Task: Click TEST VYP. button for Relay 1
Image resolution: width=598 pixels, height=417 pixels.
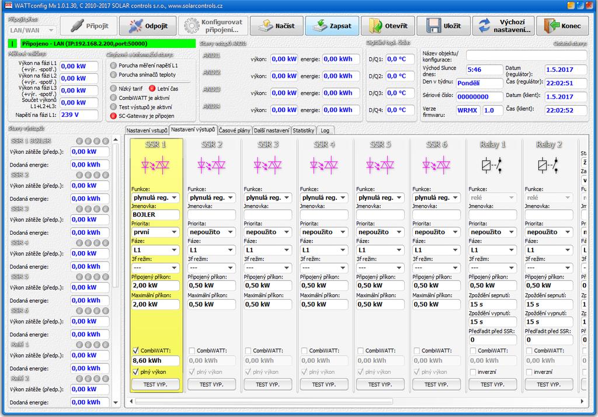Action: click(x=492, y=384)
